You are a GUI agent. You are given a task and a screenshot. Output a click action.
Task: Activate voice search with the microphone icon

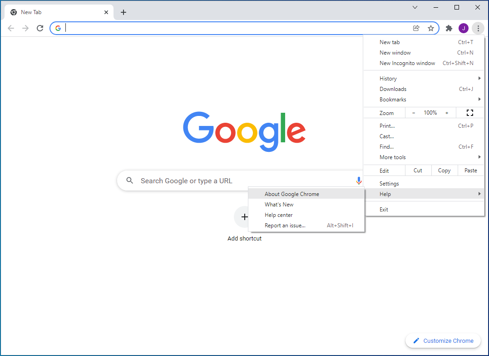click(359, 181)
